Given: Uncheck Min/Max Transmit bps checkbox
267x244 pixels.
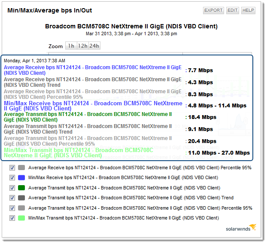Looking at the screenshot, I should [x=12, y=218].
